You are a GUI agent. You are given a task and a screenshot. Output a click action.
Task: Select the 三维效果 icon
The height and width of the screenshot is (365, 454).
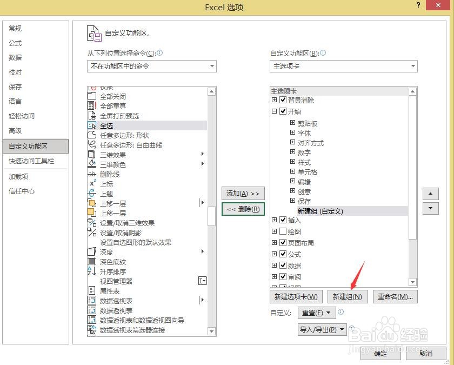point(92,155)
